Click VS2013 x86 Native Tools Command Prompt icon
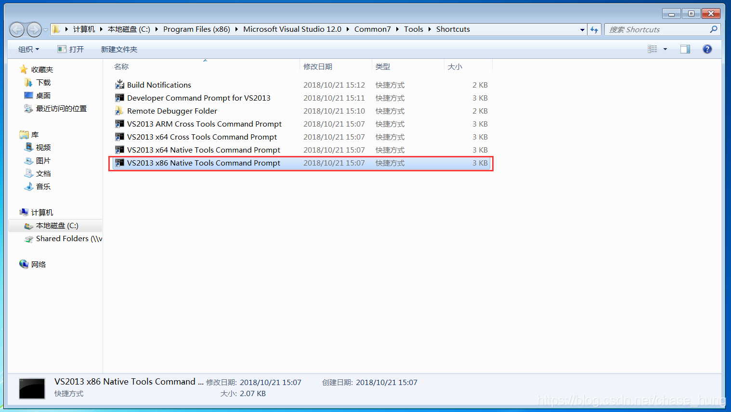Screen dimensions: 731x412 pos(119,163)
